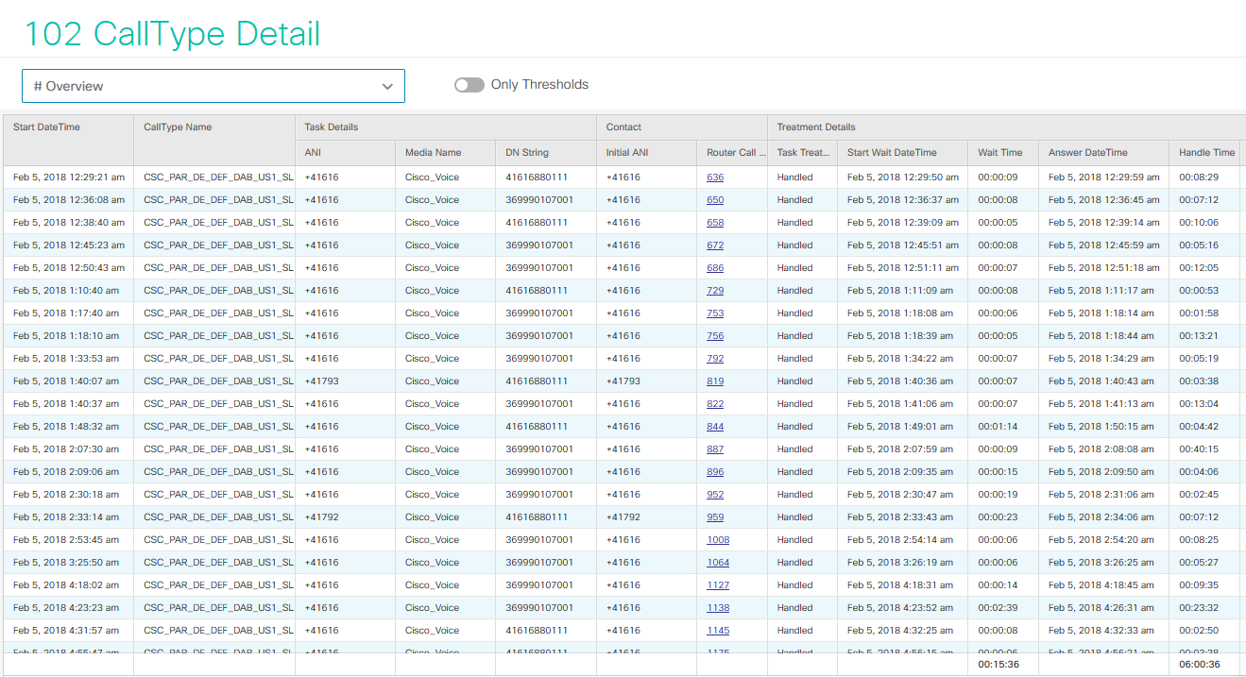Click the ANI column header

tap(345, 153)
